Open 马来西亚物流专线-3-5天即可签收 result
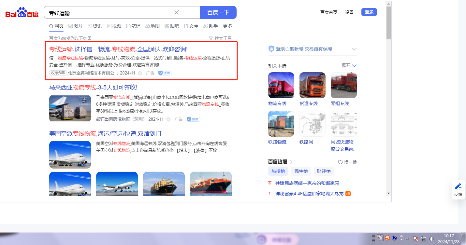Viewport: 466px width, 245px height. [x=93, y=87]
